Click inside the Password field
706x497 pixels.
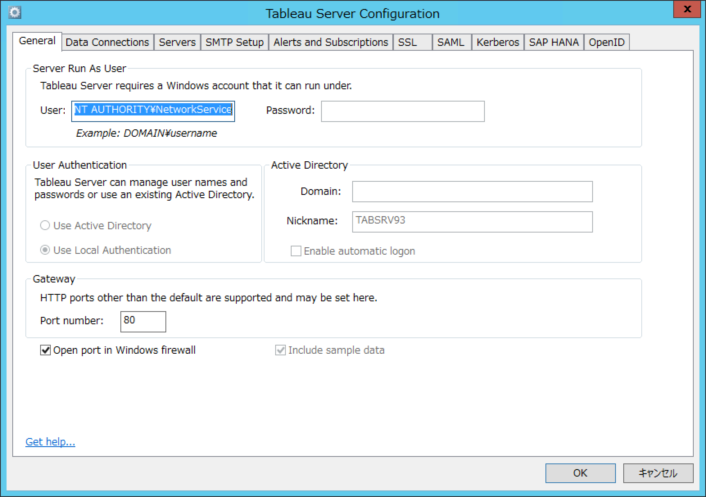402,111
